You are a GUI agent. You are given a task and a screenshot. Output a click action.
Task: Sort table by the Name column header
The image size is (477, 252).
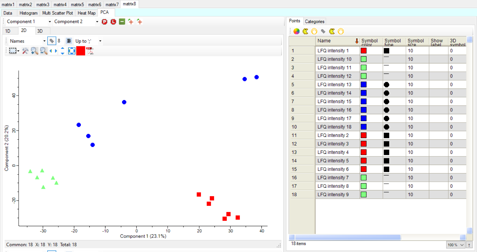pyautogui.click(x=335, y=41)
